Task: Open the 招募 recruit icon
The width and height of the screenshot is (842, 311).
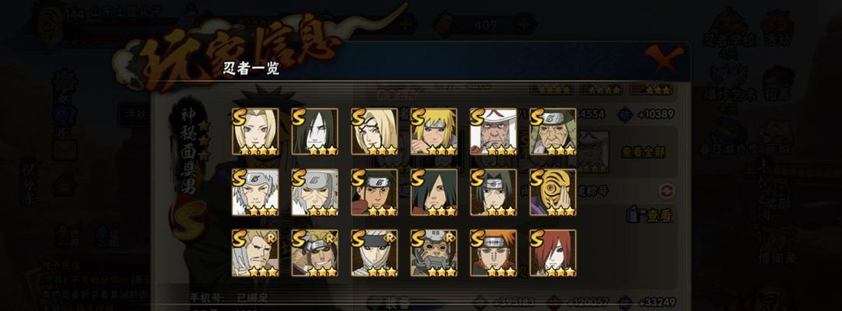Action: (778, 86)
